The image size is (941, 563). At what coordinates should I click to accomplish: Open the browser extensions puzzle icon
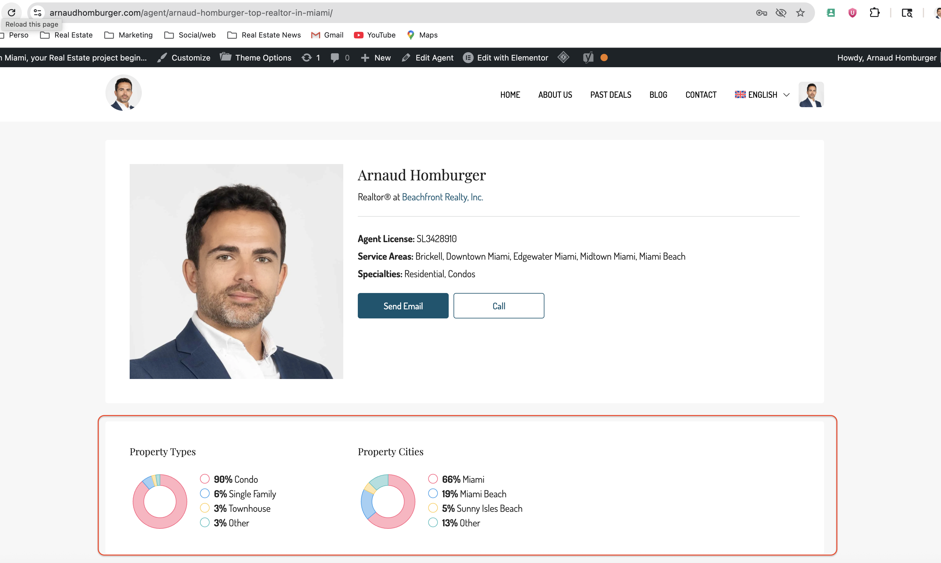tap(874, 12)
